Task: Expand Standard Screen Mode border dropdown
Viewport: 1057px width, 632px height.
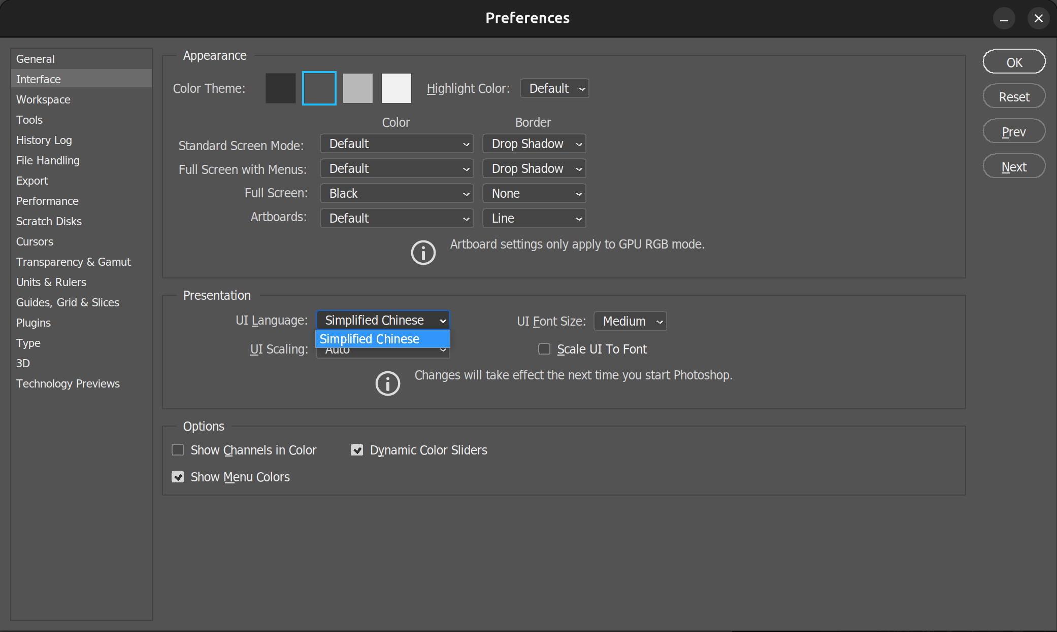Action: pos(534,144)
